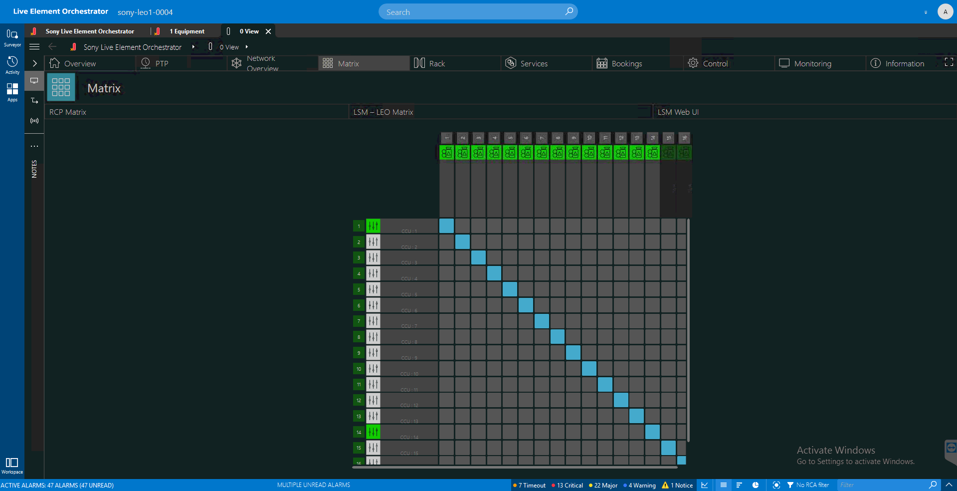The width and height of the screenshot is (957, 491).
Task: Filter alarms by 22 Major
Action: (x=603, y=485)
